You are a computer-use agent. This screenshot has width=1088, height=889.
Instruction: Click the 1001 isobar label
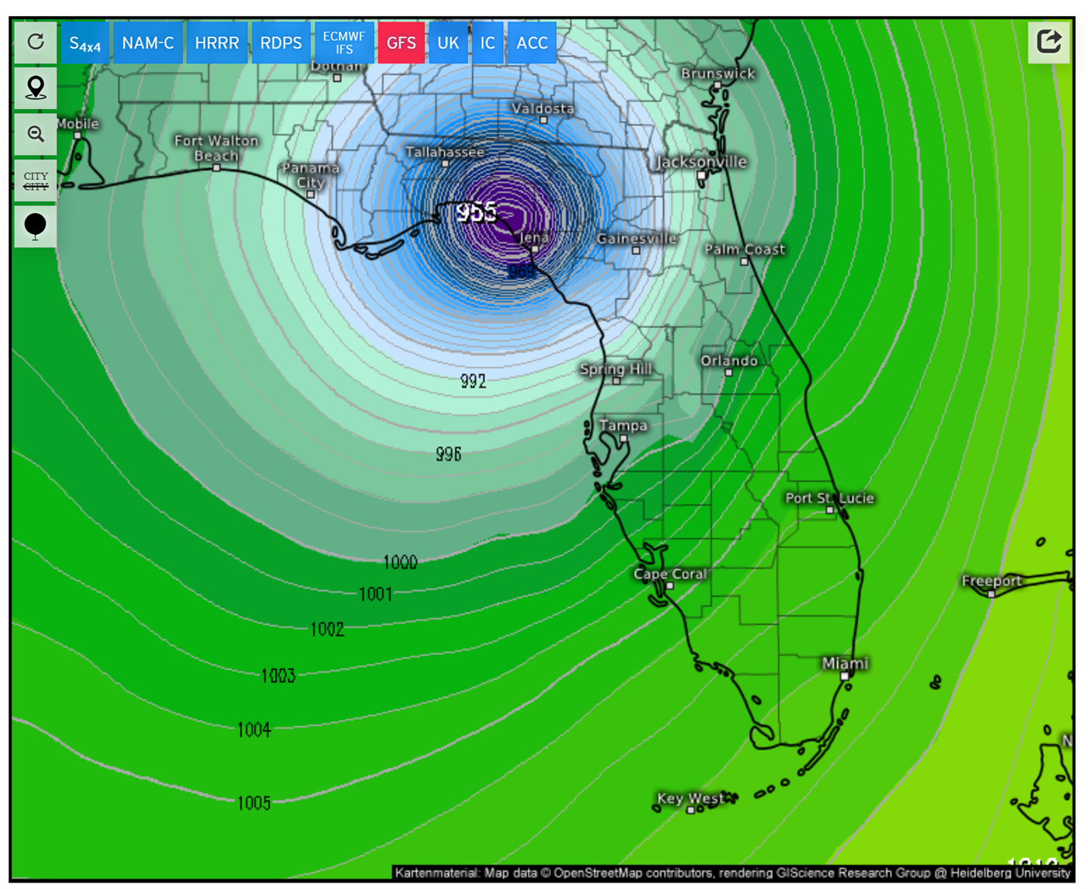pyautogui.click(x=375, y=594)
